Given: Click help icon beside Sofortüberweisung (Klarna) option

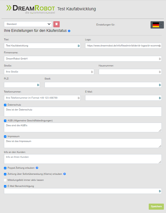Looking at the screenshot, I should tap(65, 174).
